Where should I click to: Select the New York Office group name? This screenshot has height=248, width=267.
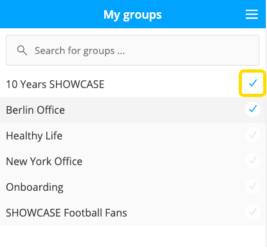44,161
